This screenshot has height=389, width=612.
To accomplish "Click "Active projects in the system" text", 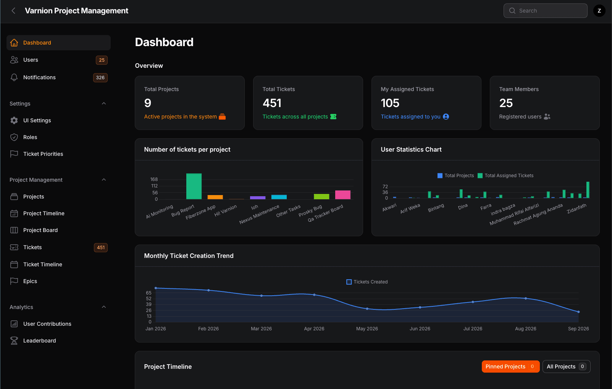I will click(180, 117).
